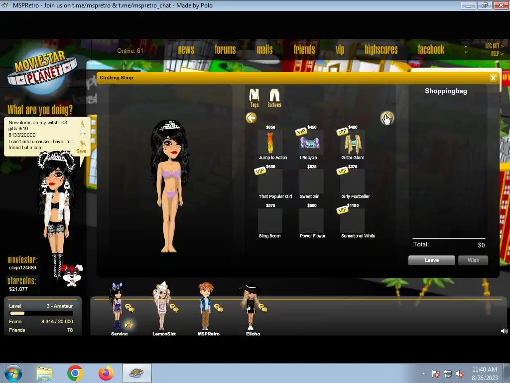Select the Jump to Action outfit
This screenshot has width=510, height=383.
[x=270, y=142]
